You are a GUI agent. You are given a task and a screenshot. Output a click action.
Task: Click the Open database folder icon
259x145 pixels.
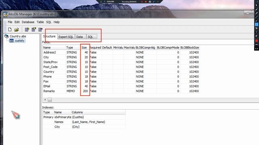(x=17, y=30)
